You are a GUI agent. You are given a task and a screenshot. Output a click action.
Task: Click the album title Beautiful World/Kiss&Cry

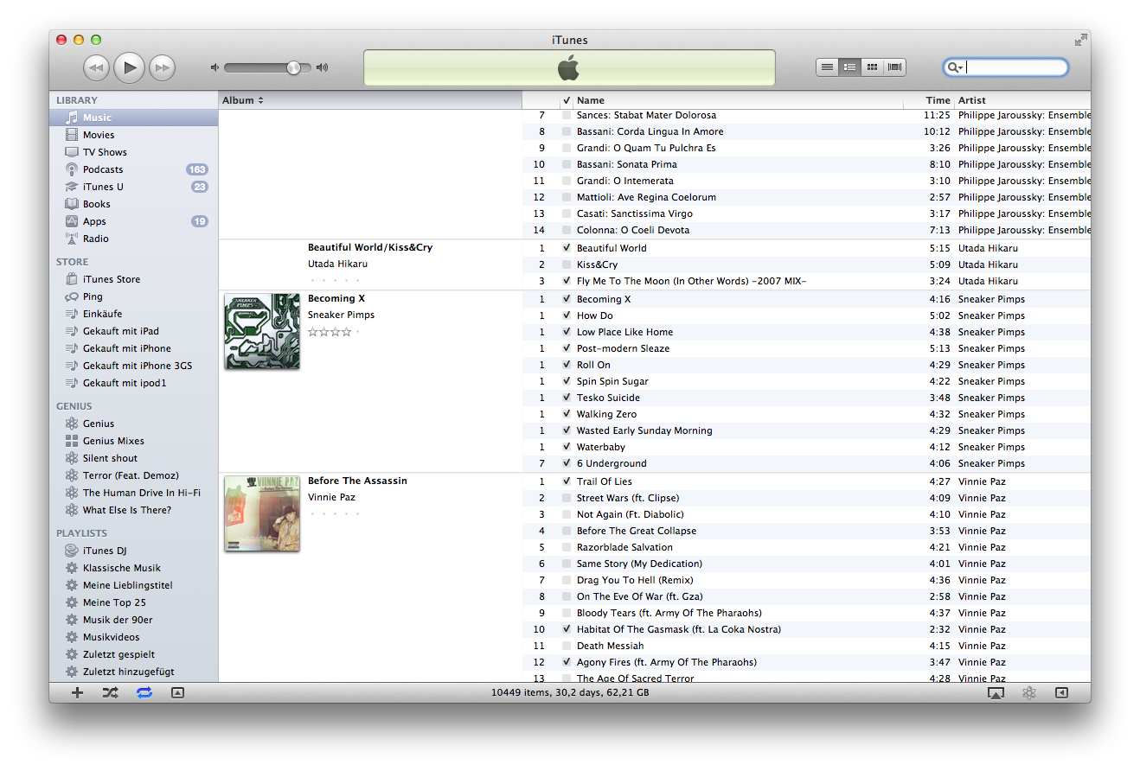370,247
